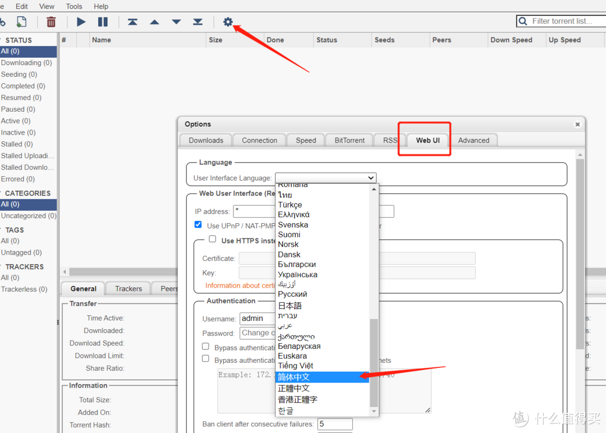
Task: Select the Seeding status filter
Action: coord(19,74)
